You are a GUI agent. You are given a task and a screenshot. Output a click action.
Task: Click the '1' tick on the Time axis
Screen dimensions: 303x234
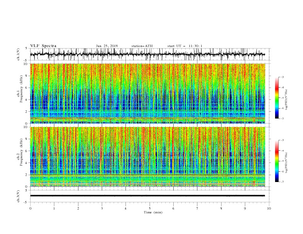tap(54, 208)
